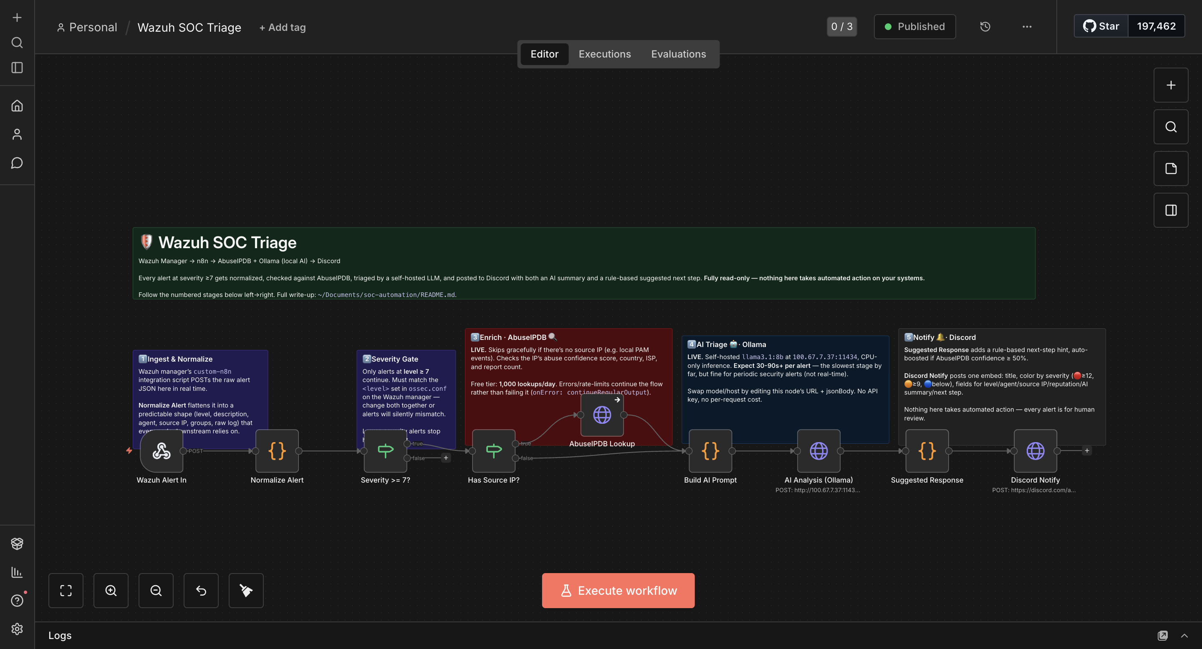Image resolution: width=1202 pixels, height=649 pixels.
Task: Open settings gear in left sidebar
Action: [17, 629]
